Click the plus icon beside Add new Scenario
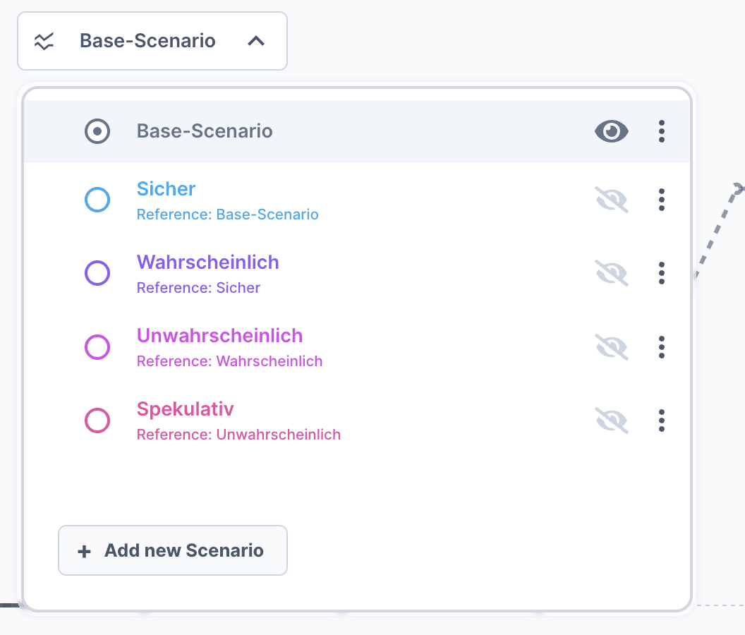 pyautogui.click(x=84, y=551)
